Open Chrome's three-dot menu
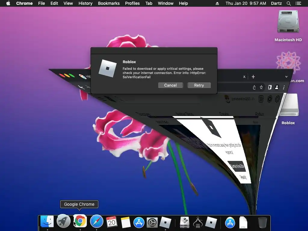 (284, 87)
